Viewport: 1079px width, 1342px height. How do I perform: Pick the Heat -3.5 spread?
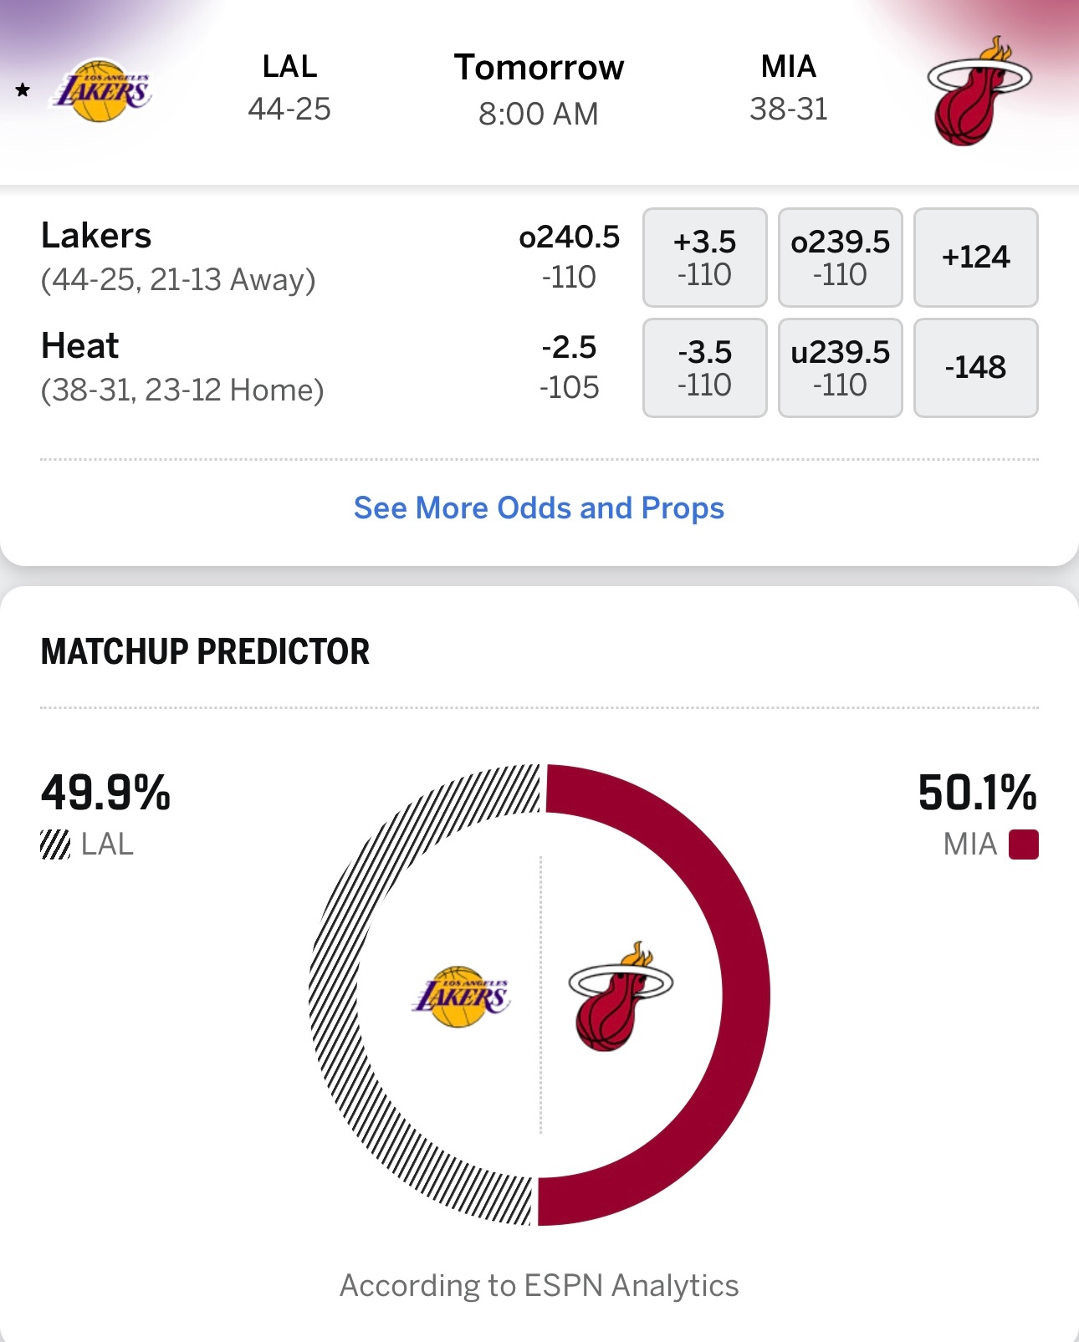tap(705, 368)
